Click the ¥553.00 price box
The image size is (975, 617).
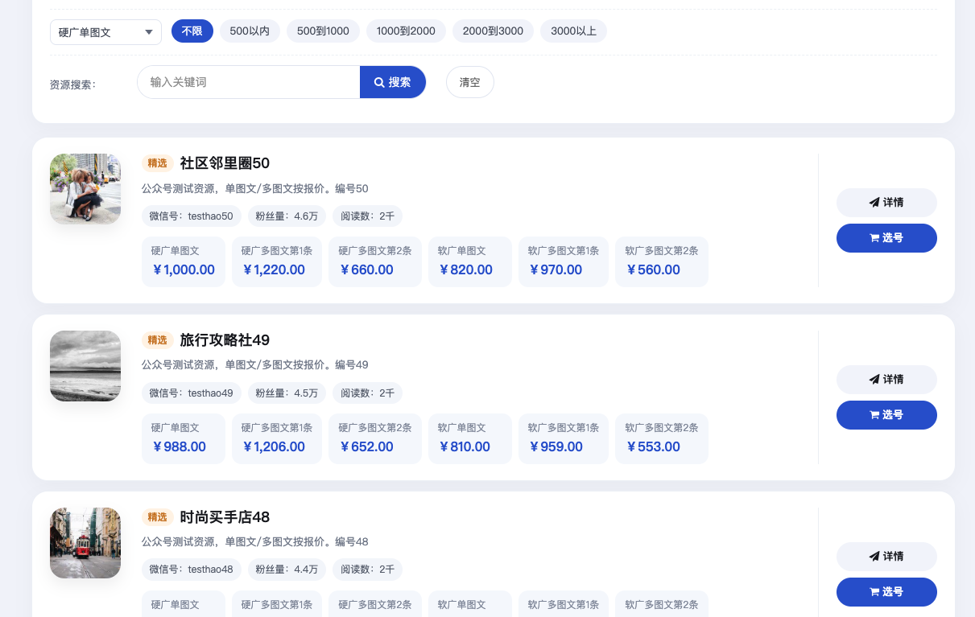[x=662, y=438]
